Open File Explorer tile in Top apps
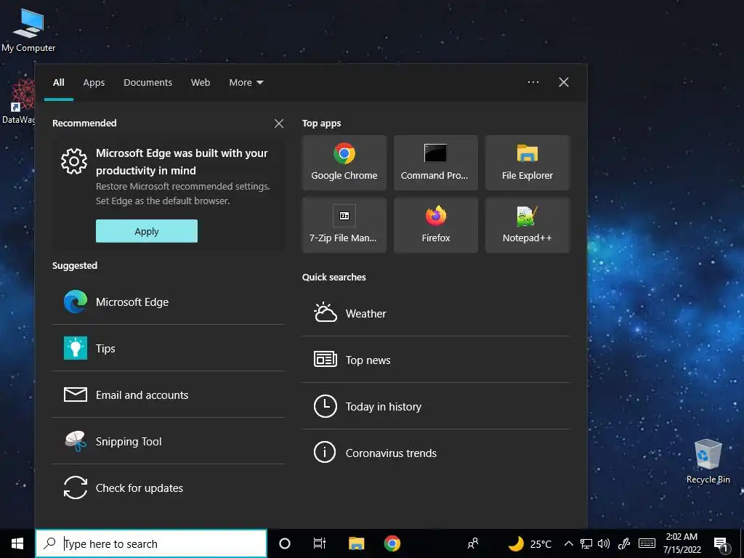The width and height of the screenshot is (744, 558). coord(527,163)
